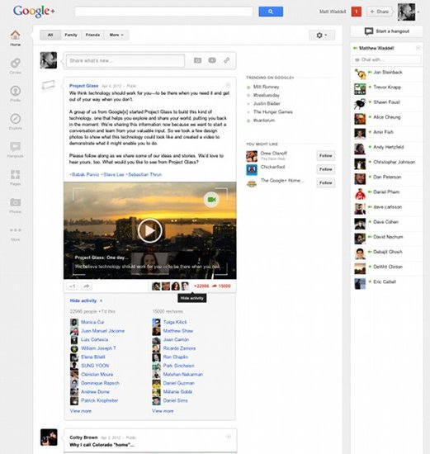Image resolution: width=430 pixels, height=454 pixels.
Task: Attach link to new post
Action: (227, 60)
